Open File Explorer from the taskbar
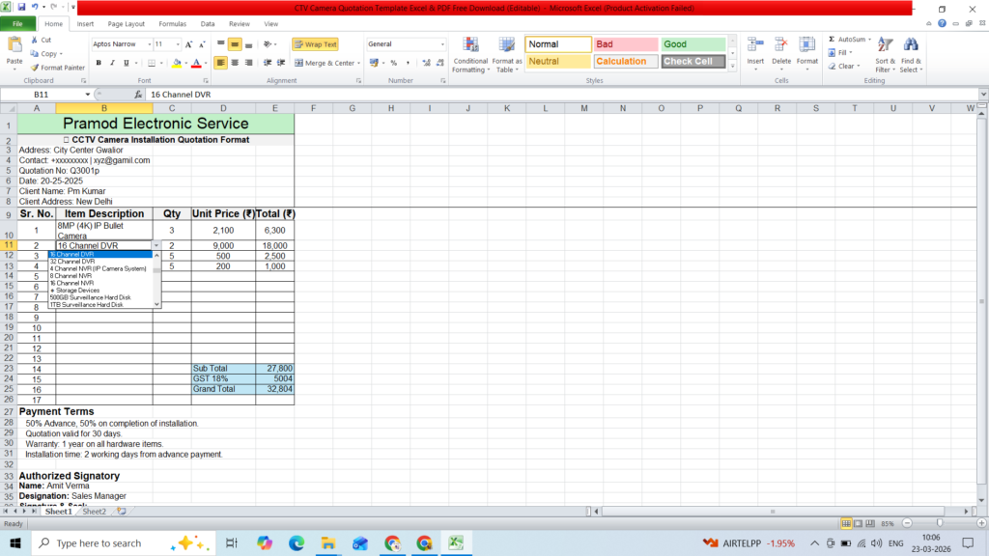The height and width of the screenshot is (556, 989). tap(328, 542)
